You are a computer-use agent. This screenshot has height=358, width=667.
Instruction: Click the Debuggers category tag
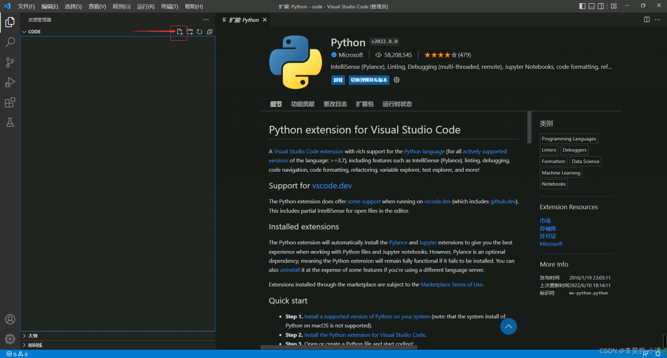pyautogui.click(x=574, y=150)
